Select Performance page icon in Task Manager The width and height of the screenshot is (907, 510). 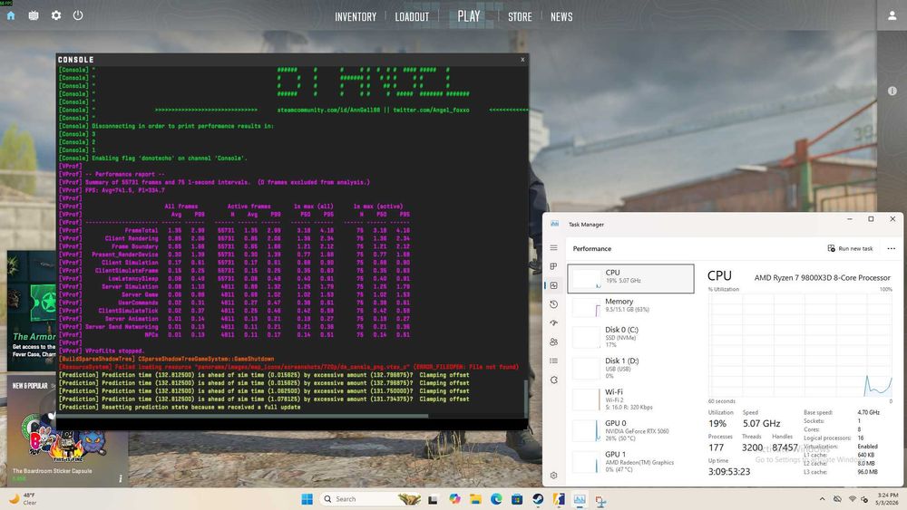coord(553,285)
